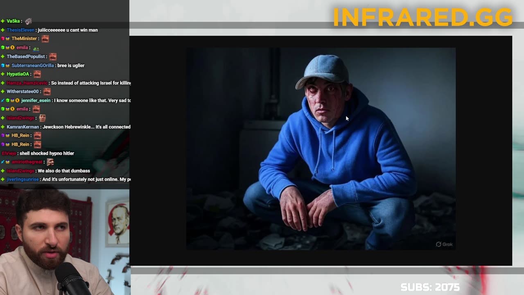Click the INFRARED.GG title text
Screen dimensions: 524x295
pyautogui.click(x=422, y=17)
